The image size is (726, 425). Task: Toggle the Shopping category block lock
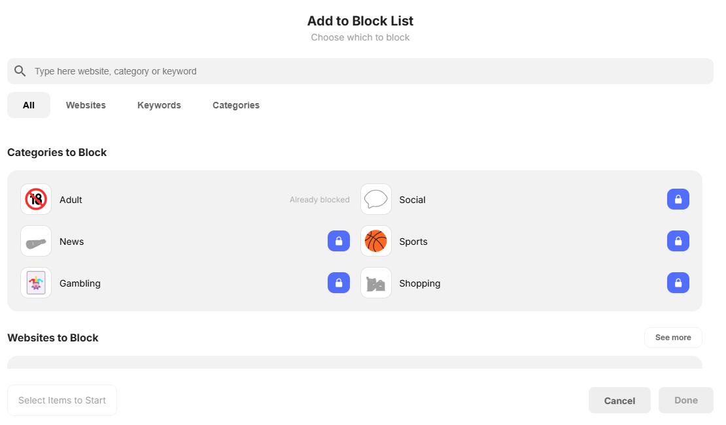click(678, 283)
